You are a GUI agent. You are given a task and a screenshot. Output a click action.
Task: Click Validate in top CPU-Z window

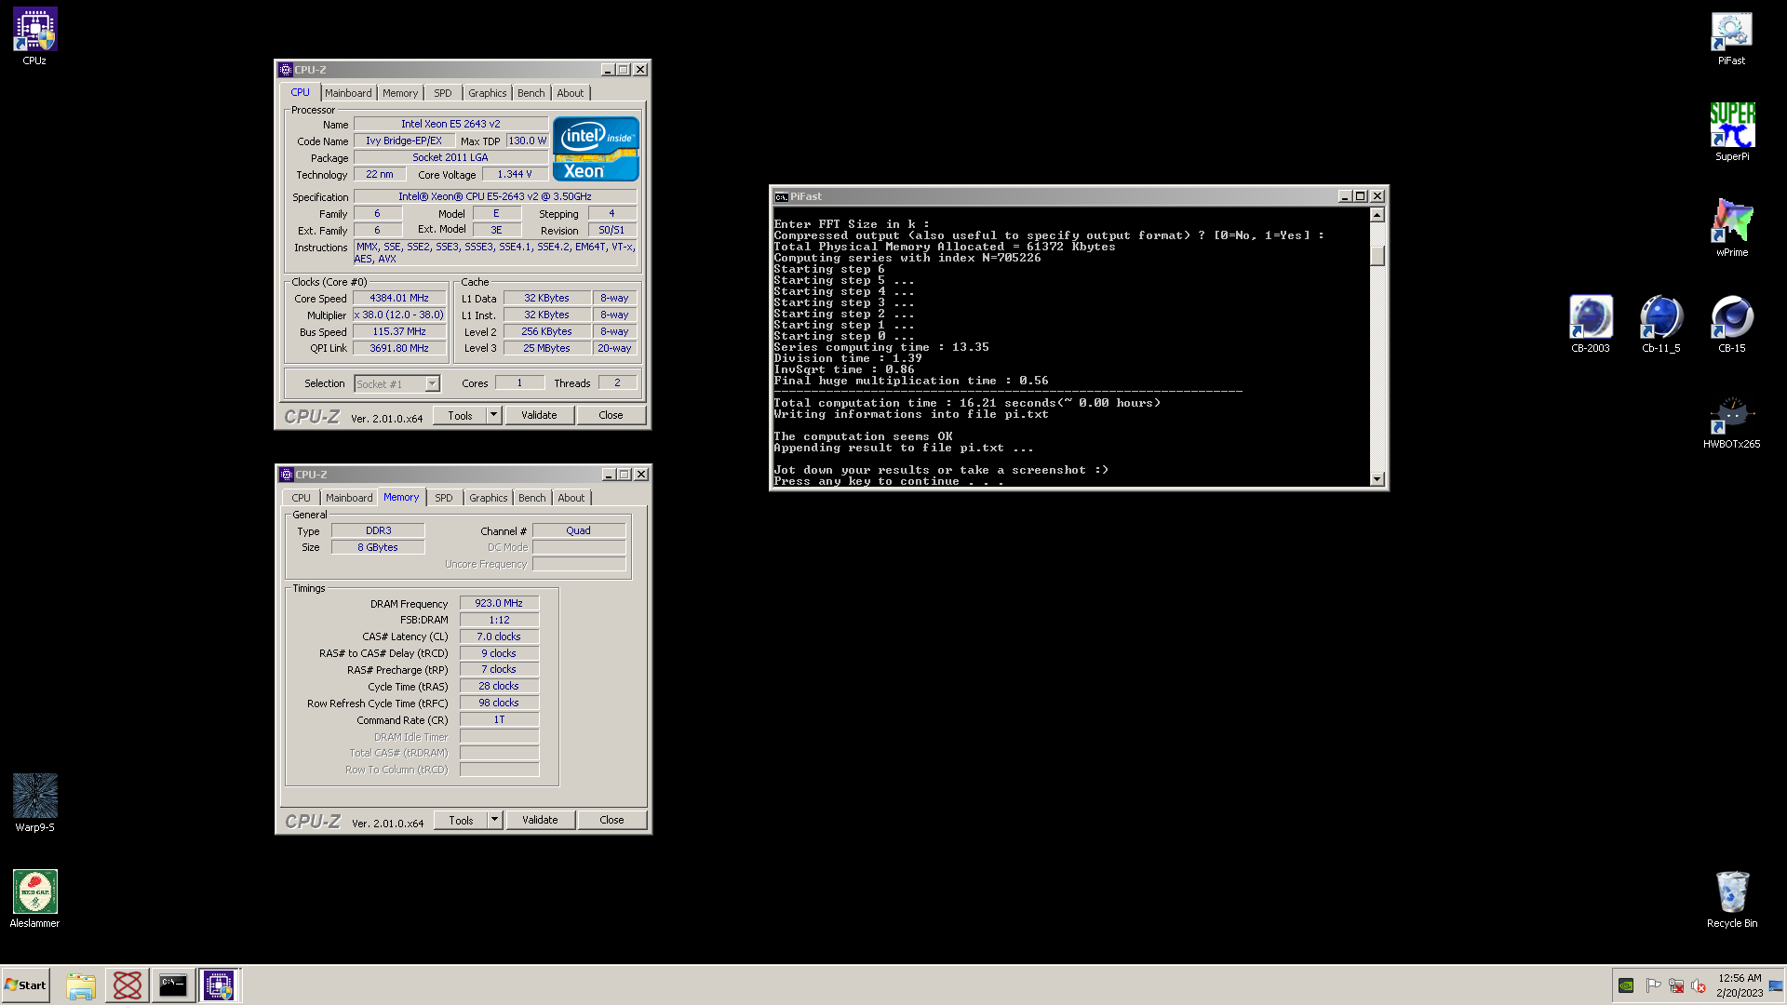[539, 415]
